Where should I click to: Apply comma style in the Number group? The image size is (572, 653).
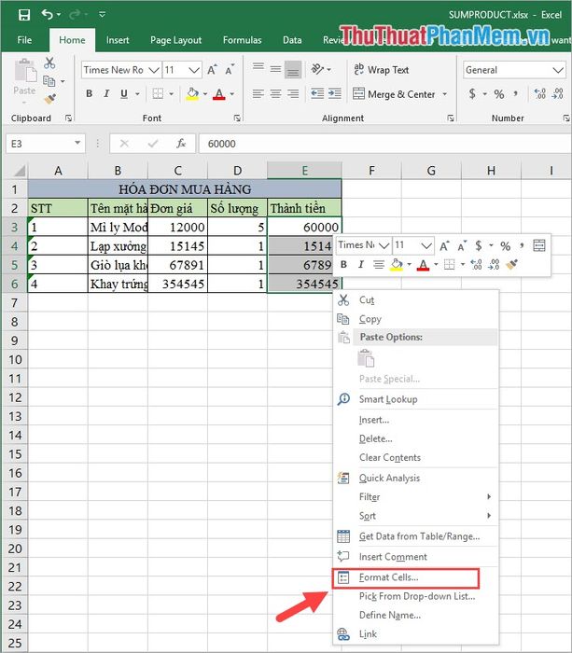pyautogui.click(x=516, y=93)
